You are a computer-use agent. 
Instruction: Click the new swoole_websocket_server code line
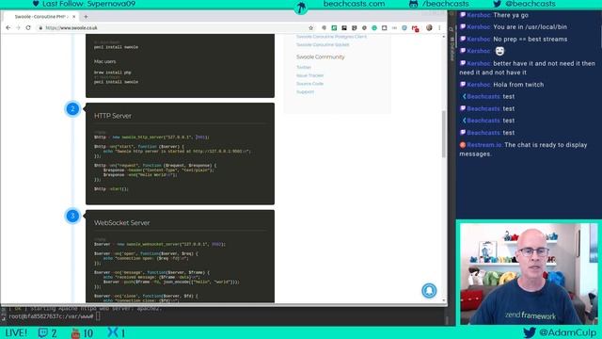pyautogui.click(x=160, y=244)
